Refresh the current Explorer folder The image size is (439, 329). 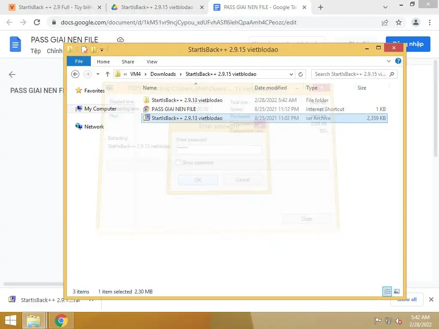[x=301, y=74]
